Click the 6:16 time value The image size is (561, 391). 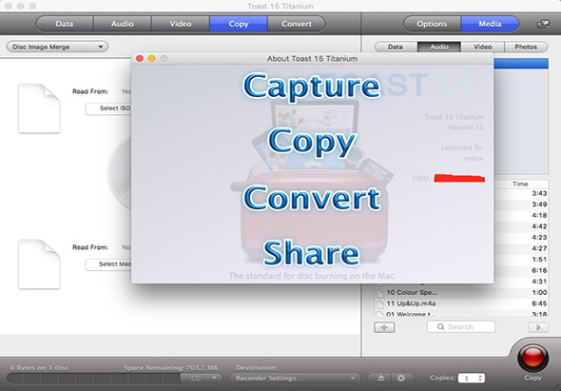[539, 271]
